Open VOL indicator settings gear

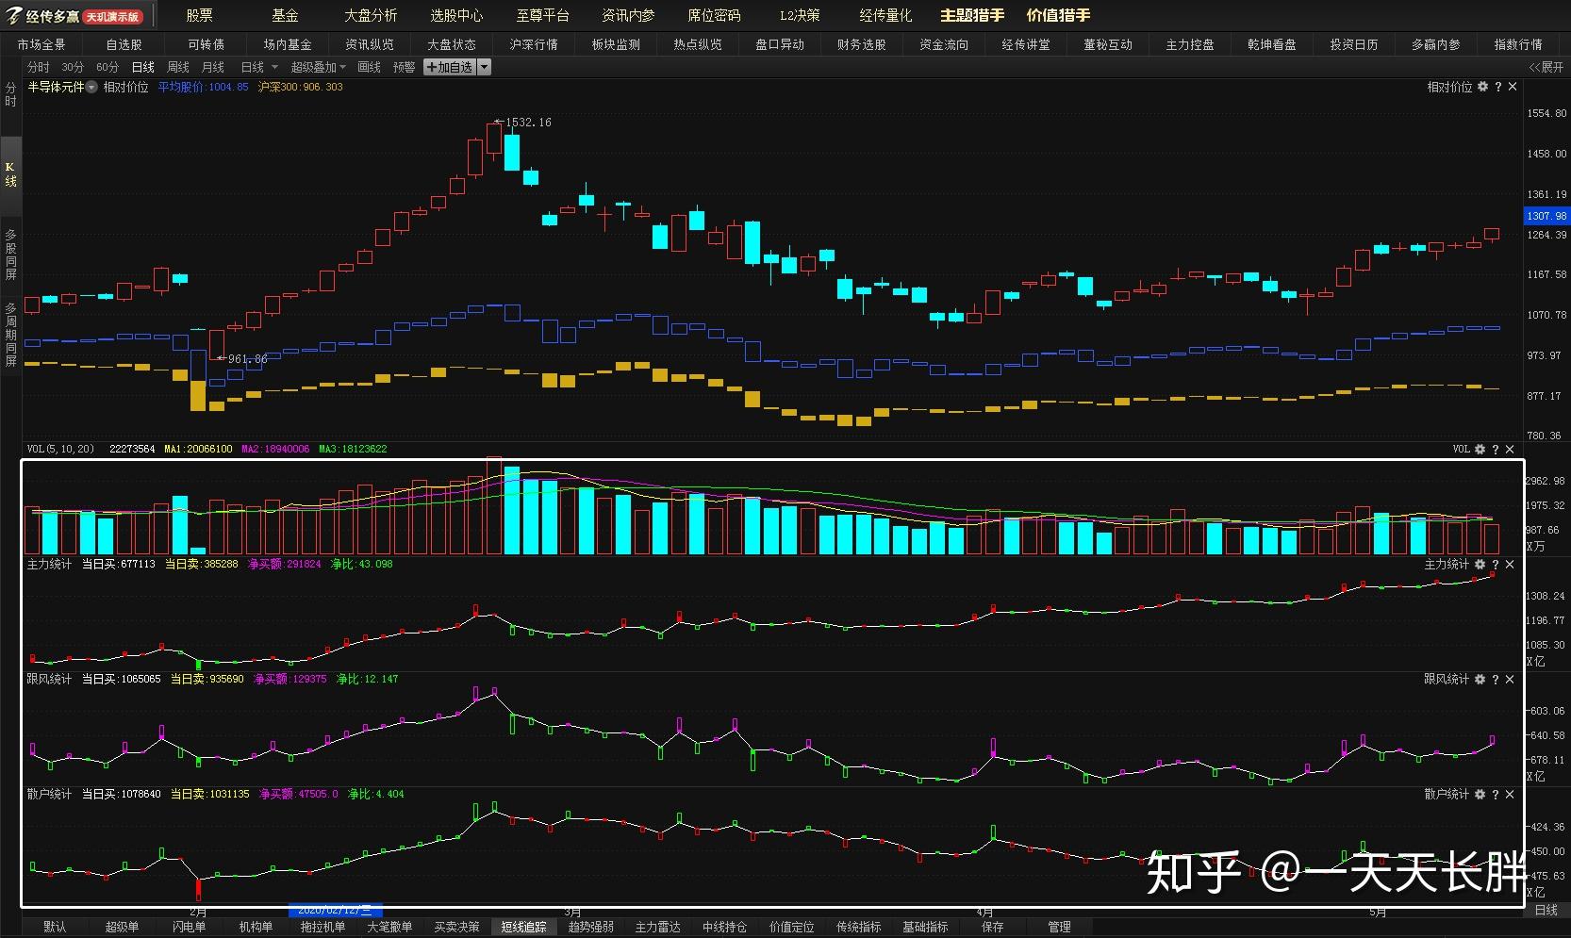[1480, 450]
